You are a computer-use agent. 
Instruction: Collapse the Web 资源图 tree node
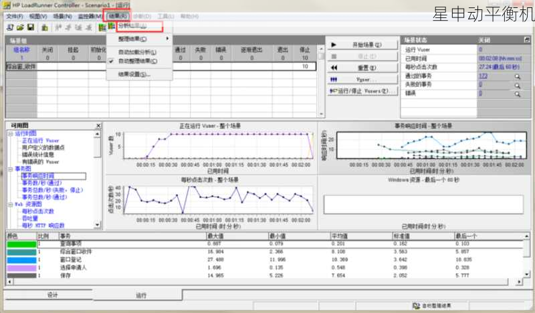[10, 205]
